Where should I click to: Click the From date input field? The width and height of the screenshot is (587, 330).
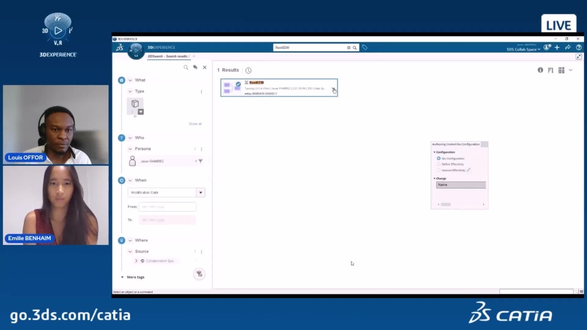pyautogui.click(x=168, y=207)
